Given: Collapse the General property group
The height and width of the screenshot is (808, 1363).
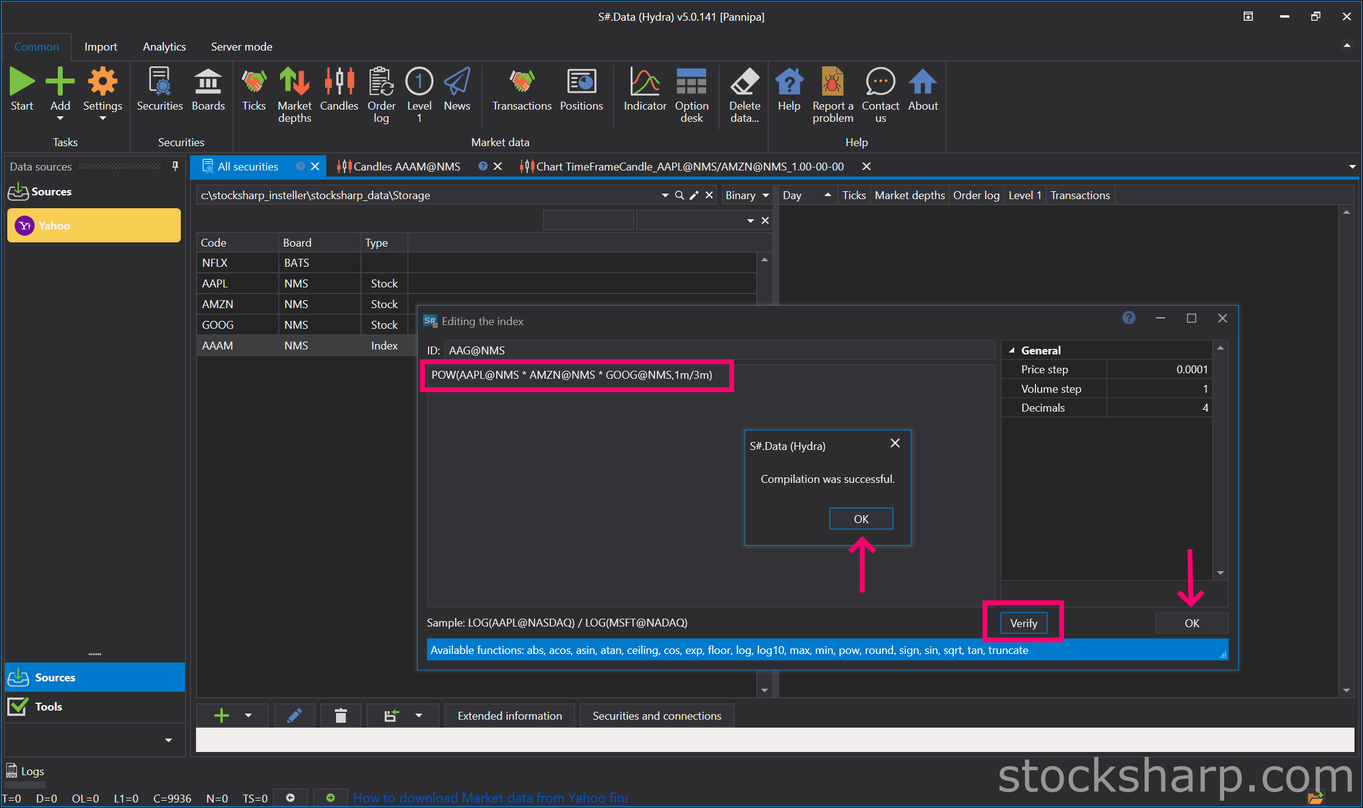Looking at the screenshot, I should click(1012, 350).
